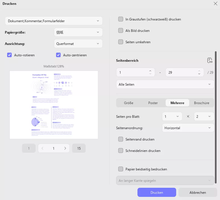
Task: Jump to last preview page 15
Action: click(79, 148)
